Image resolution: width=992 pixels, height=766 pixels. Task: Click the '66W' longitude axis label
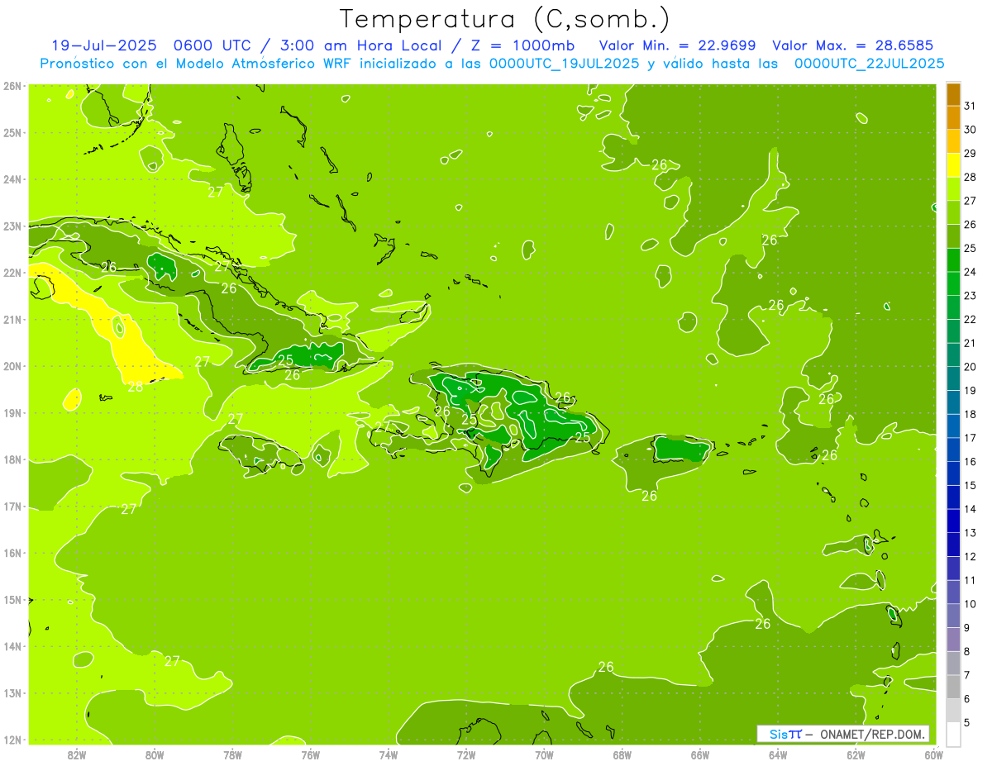[x=700, y=754]
